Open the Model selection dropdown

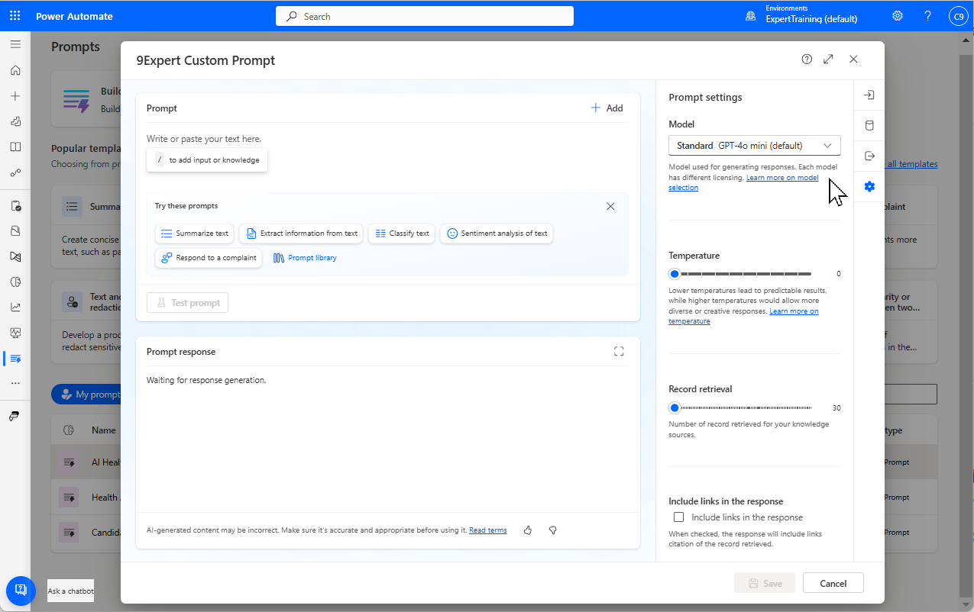coord(754,145)
